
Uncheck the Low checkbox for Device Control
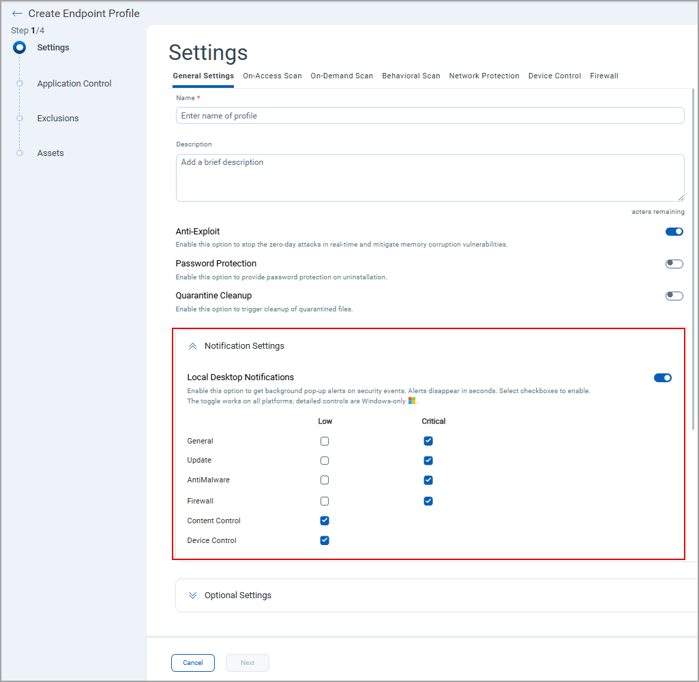pyautogui.click(x=325, y=541)
